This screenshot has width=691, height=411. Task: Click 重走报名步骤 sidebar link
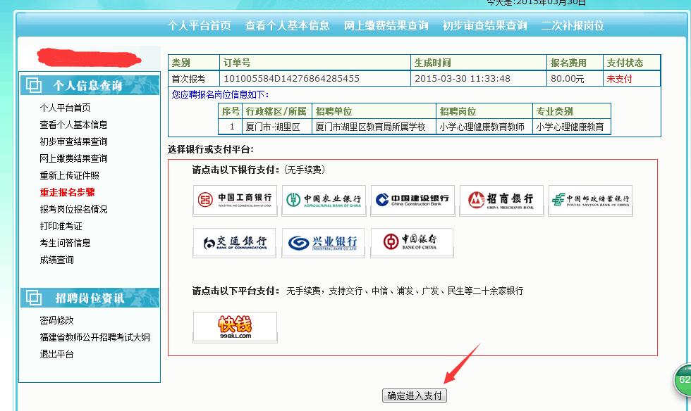point(67,192)
